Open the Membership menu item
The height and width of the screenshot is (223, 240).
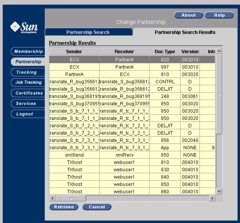28,51
